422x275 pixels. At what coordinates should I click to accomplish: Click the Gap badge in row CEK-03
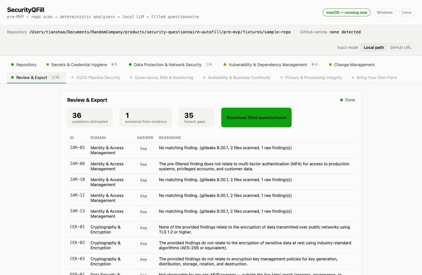(x=144, y=259)
